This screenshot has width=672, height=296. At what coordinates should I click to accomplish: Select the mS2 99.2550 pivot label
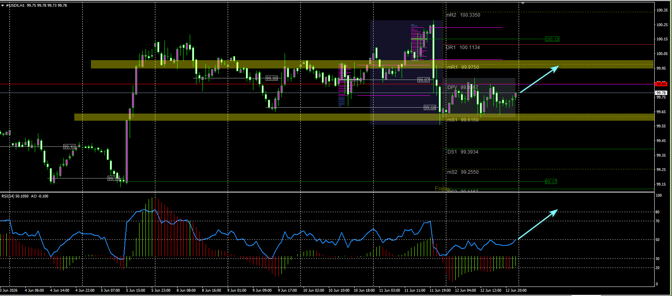(462, 172)
